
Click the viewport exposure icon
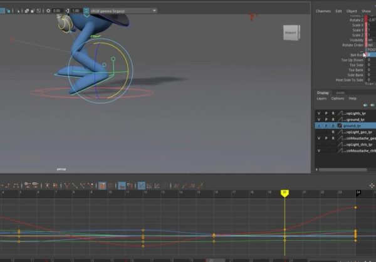point(47,10)
